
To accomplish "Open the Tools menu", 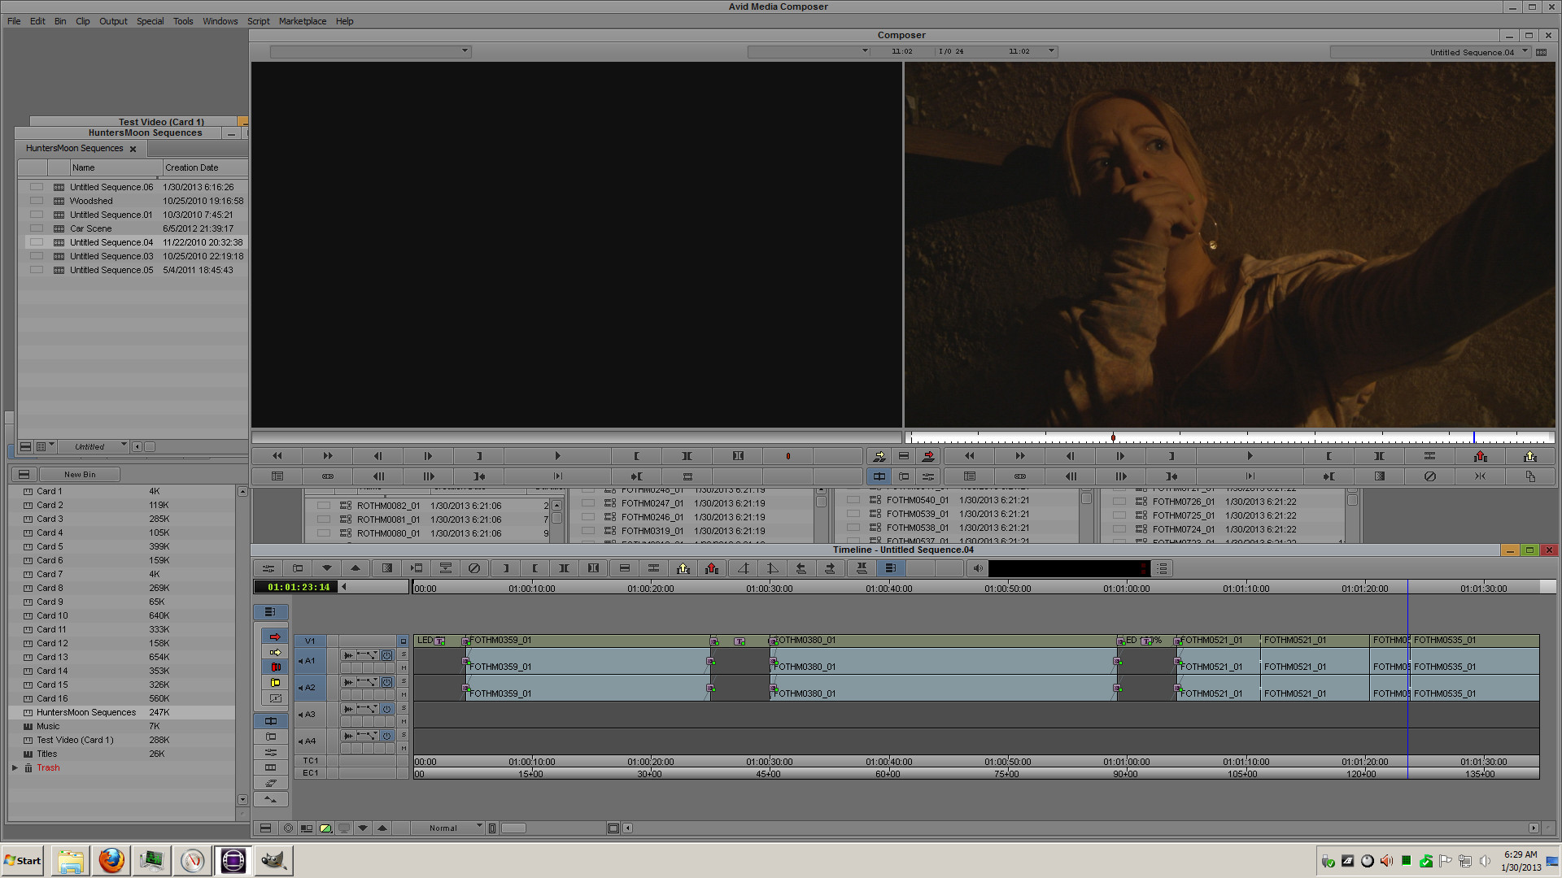I will [x=183, y=21].
